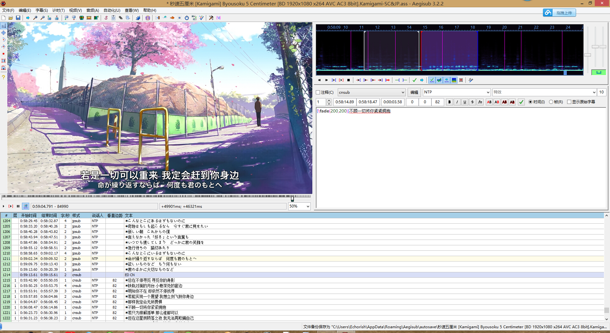Open the Styles Manager (pink S icon)

[x=106, y=18]
